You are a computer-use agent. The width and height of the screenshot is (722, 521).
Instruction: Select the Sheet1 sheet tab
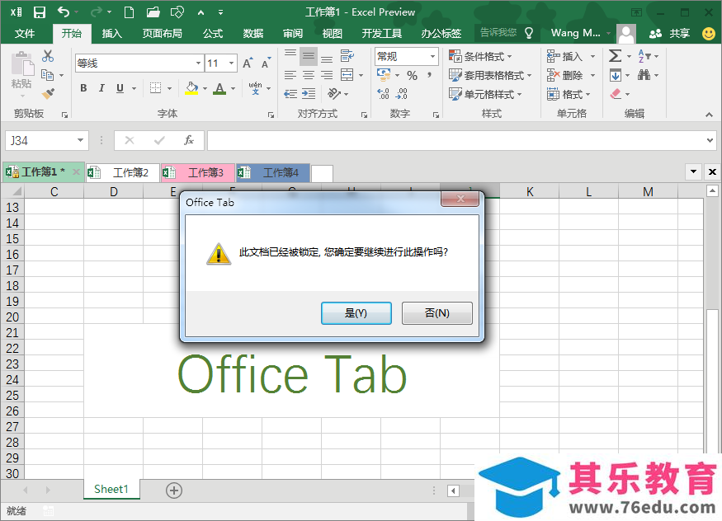click(111, 490)
